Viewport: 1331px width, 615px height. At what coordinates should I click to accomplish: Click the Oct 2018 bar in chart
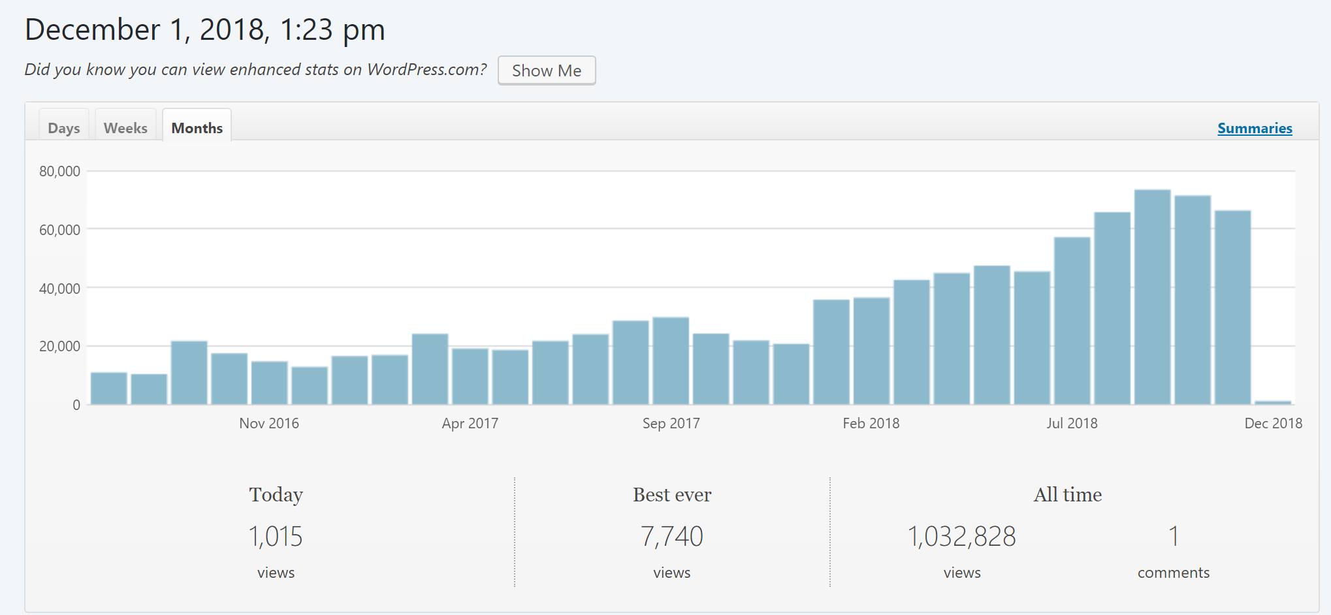(1192, 300)
